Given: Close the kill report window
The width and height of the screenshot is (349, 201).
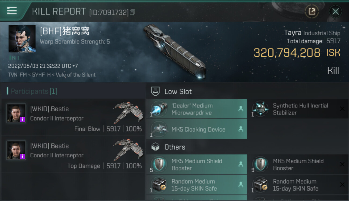Looking at the screenshot, I should (x=335, y=12).
